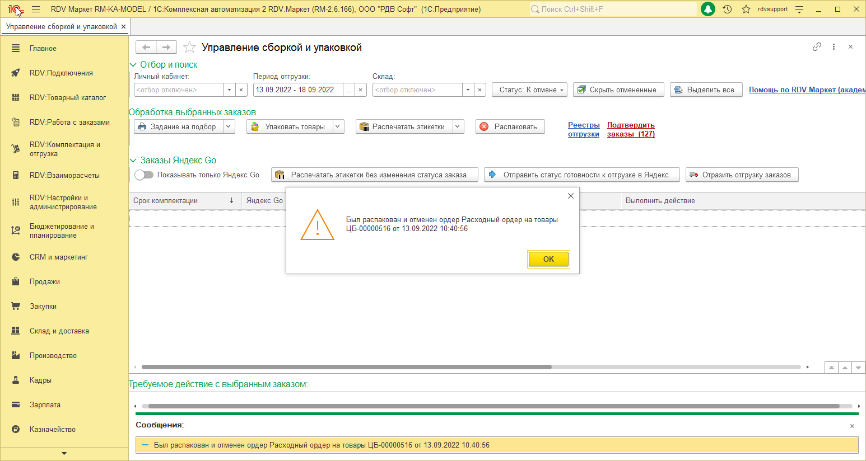Click the Закупки shopping cart icon
Viewport: 866px width, 461px height.
16,307
